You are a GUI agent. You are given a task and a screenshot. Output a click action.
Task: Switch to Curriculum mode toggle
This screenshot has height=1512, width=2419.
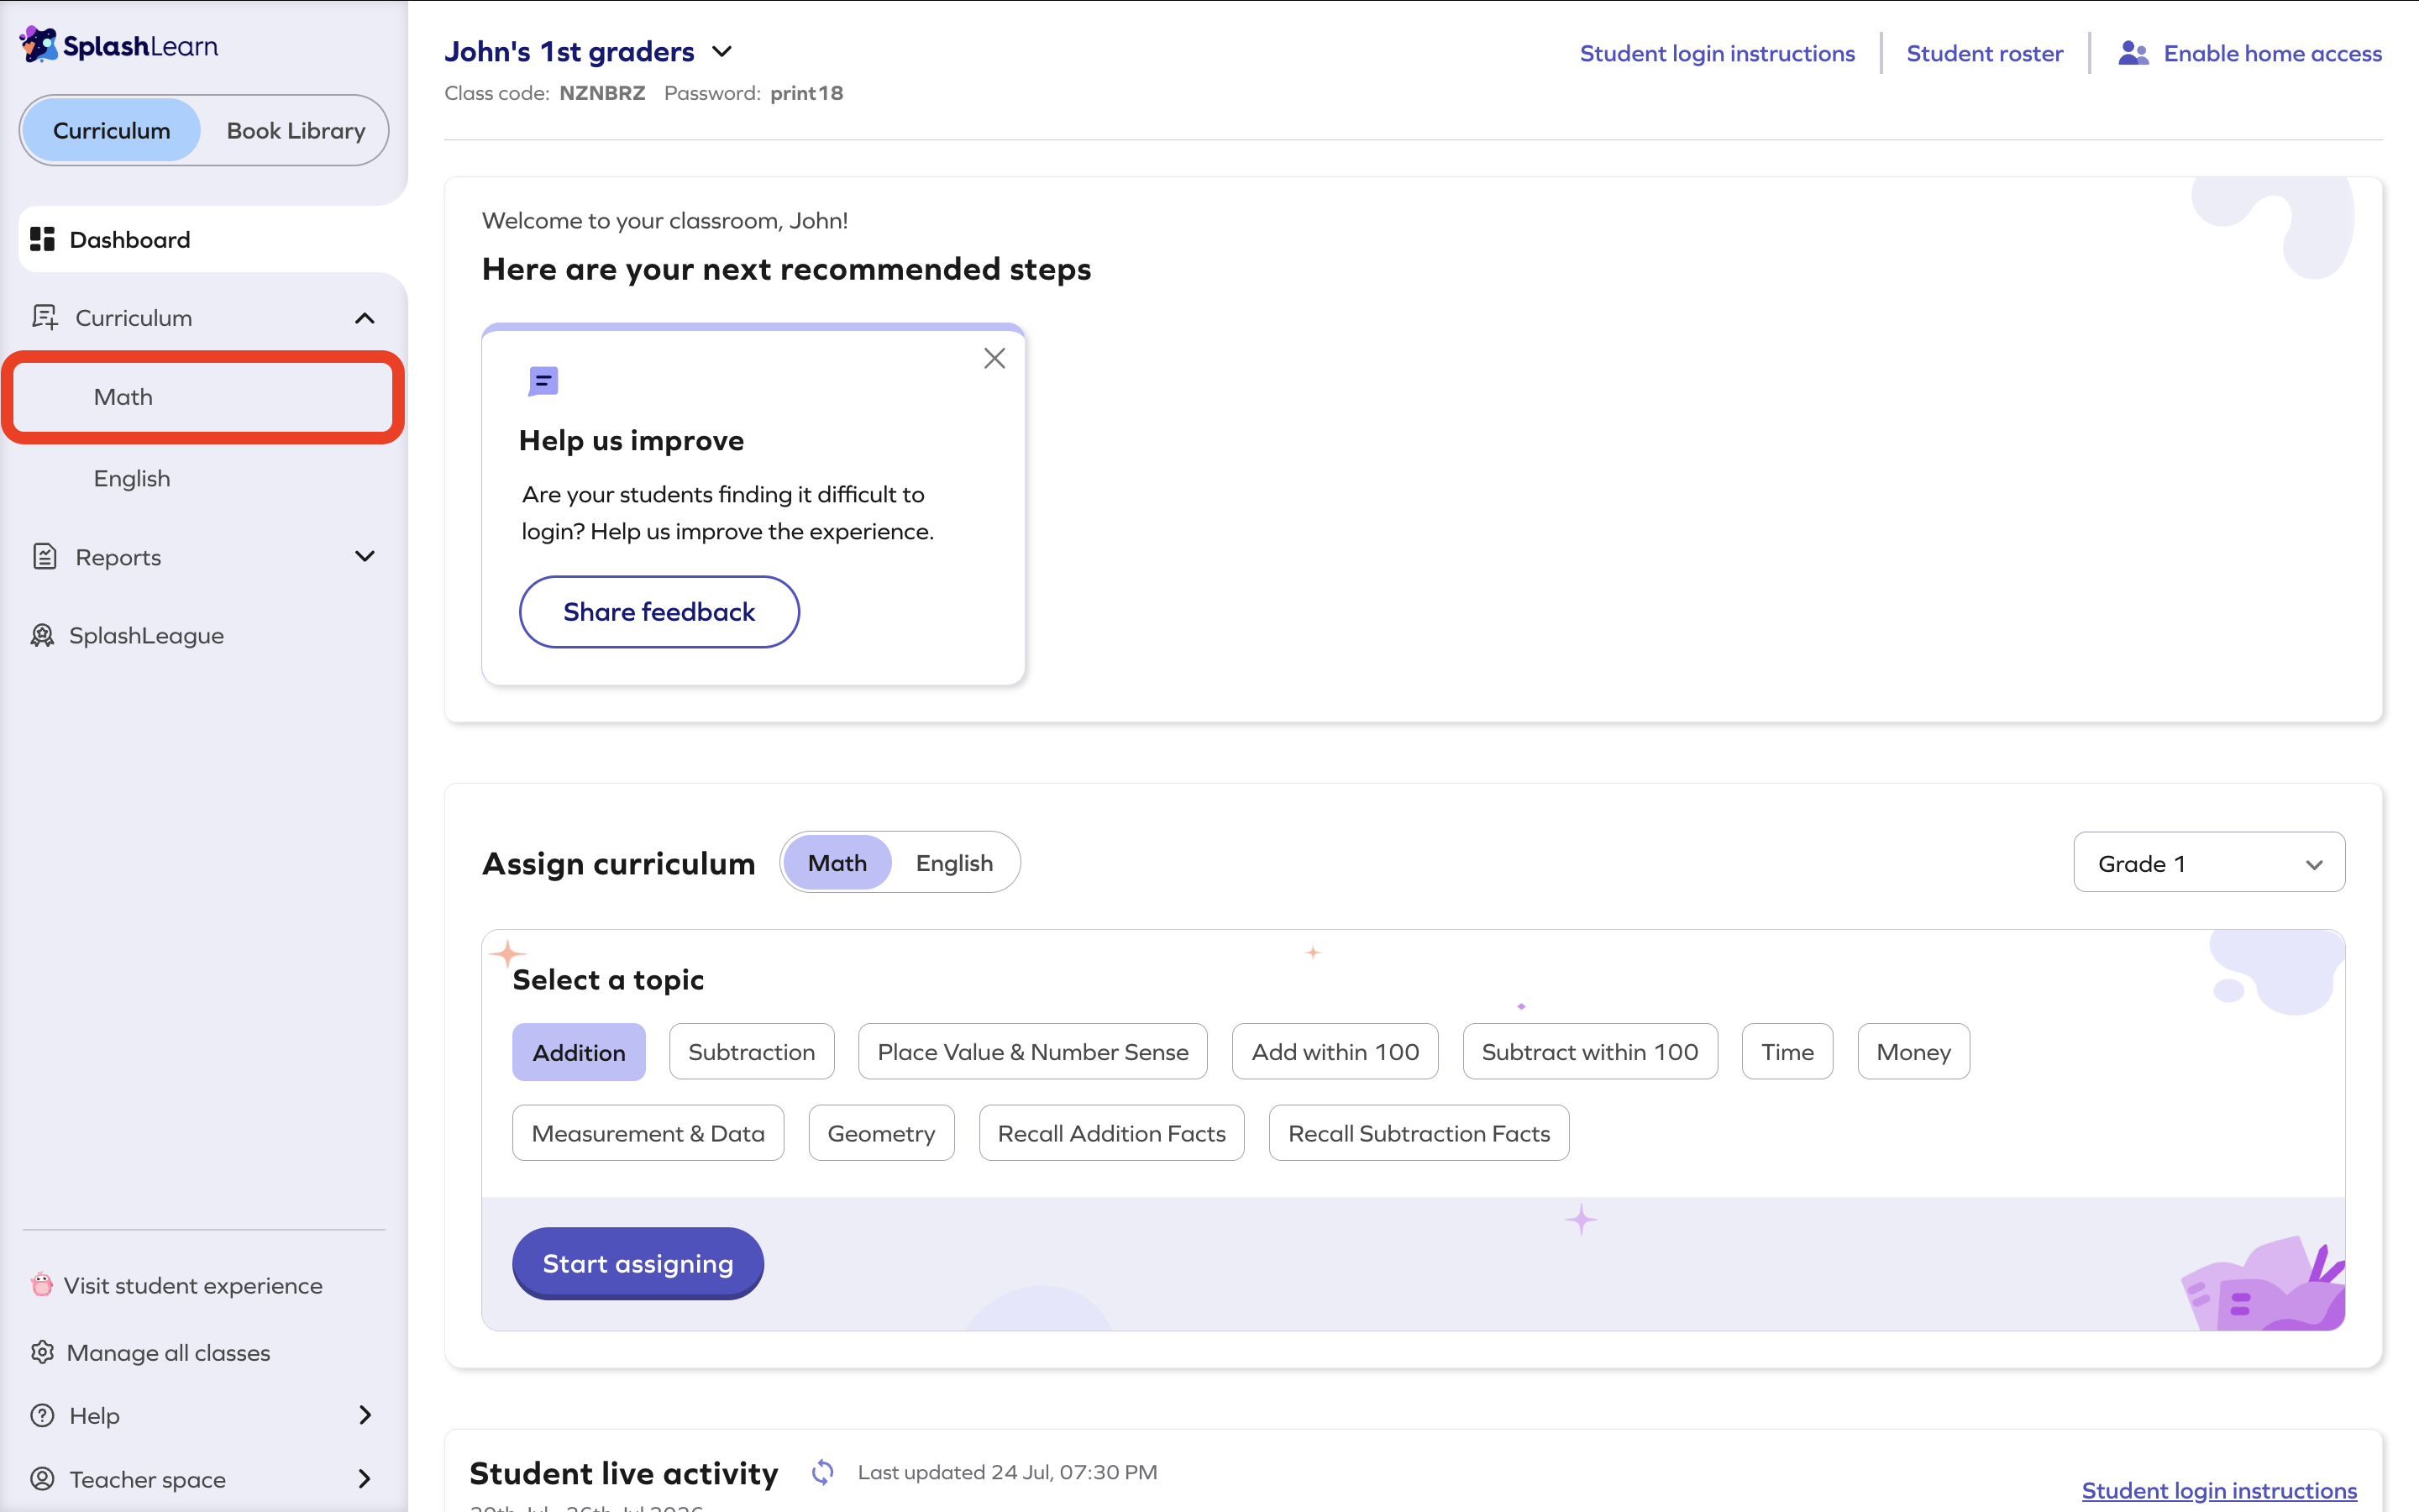112,130
